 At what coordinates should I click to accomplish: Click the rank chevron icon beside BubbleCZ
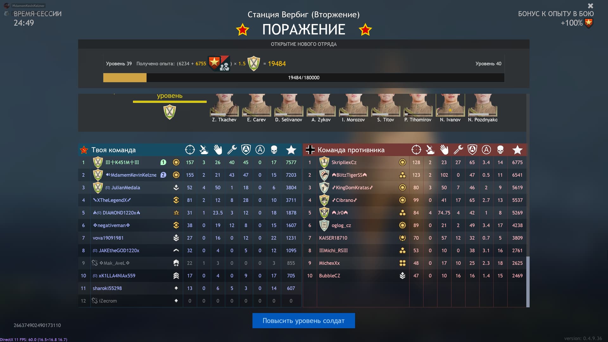coord(402,275)
